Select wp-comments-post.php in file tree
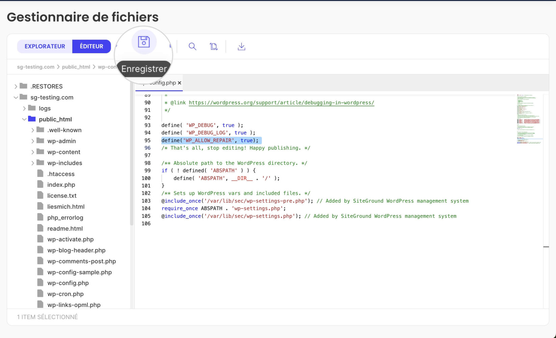 (81, 261)
